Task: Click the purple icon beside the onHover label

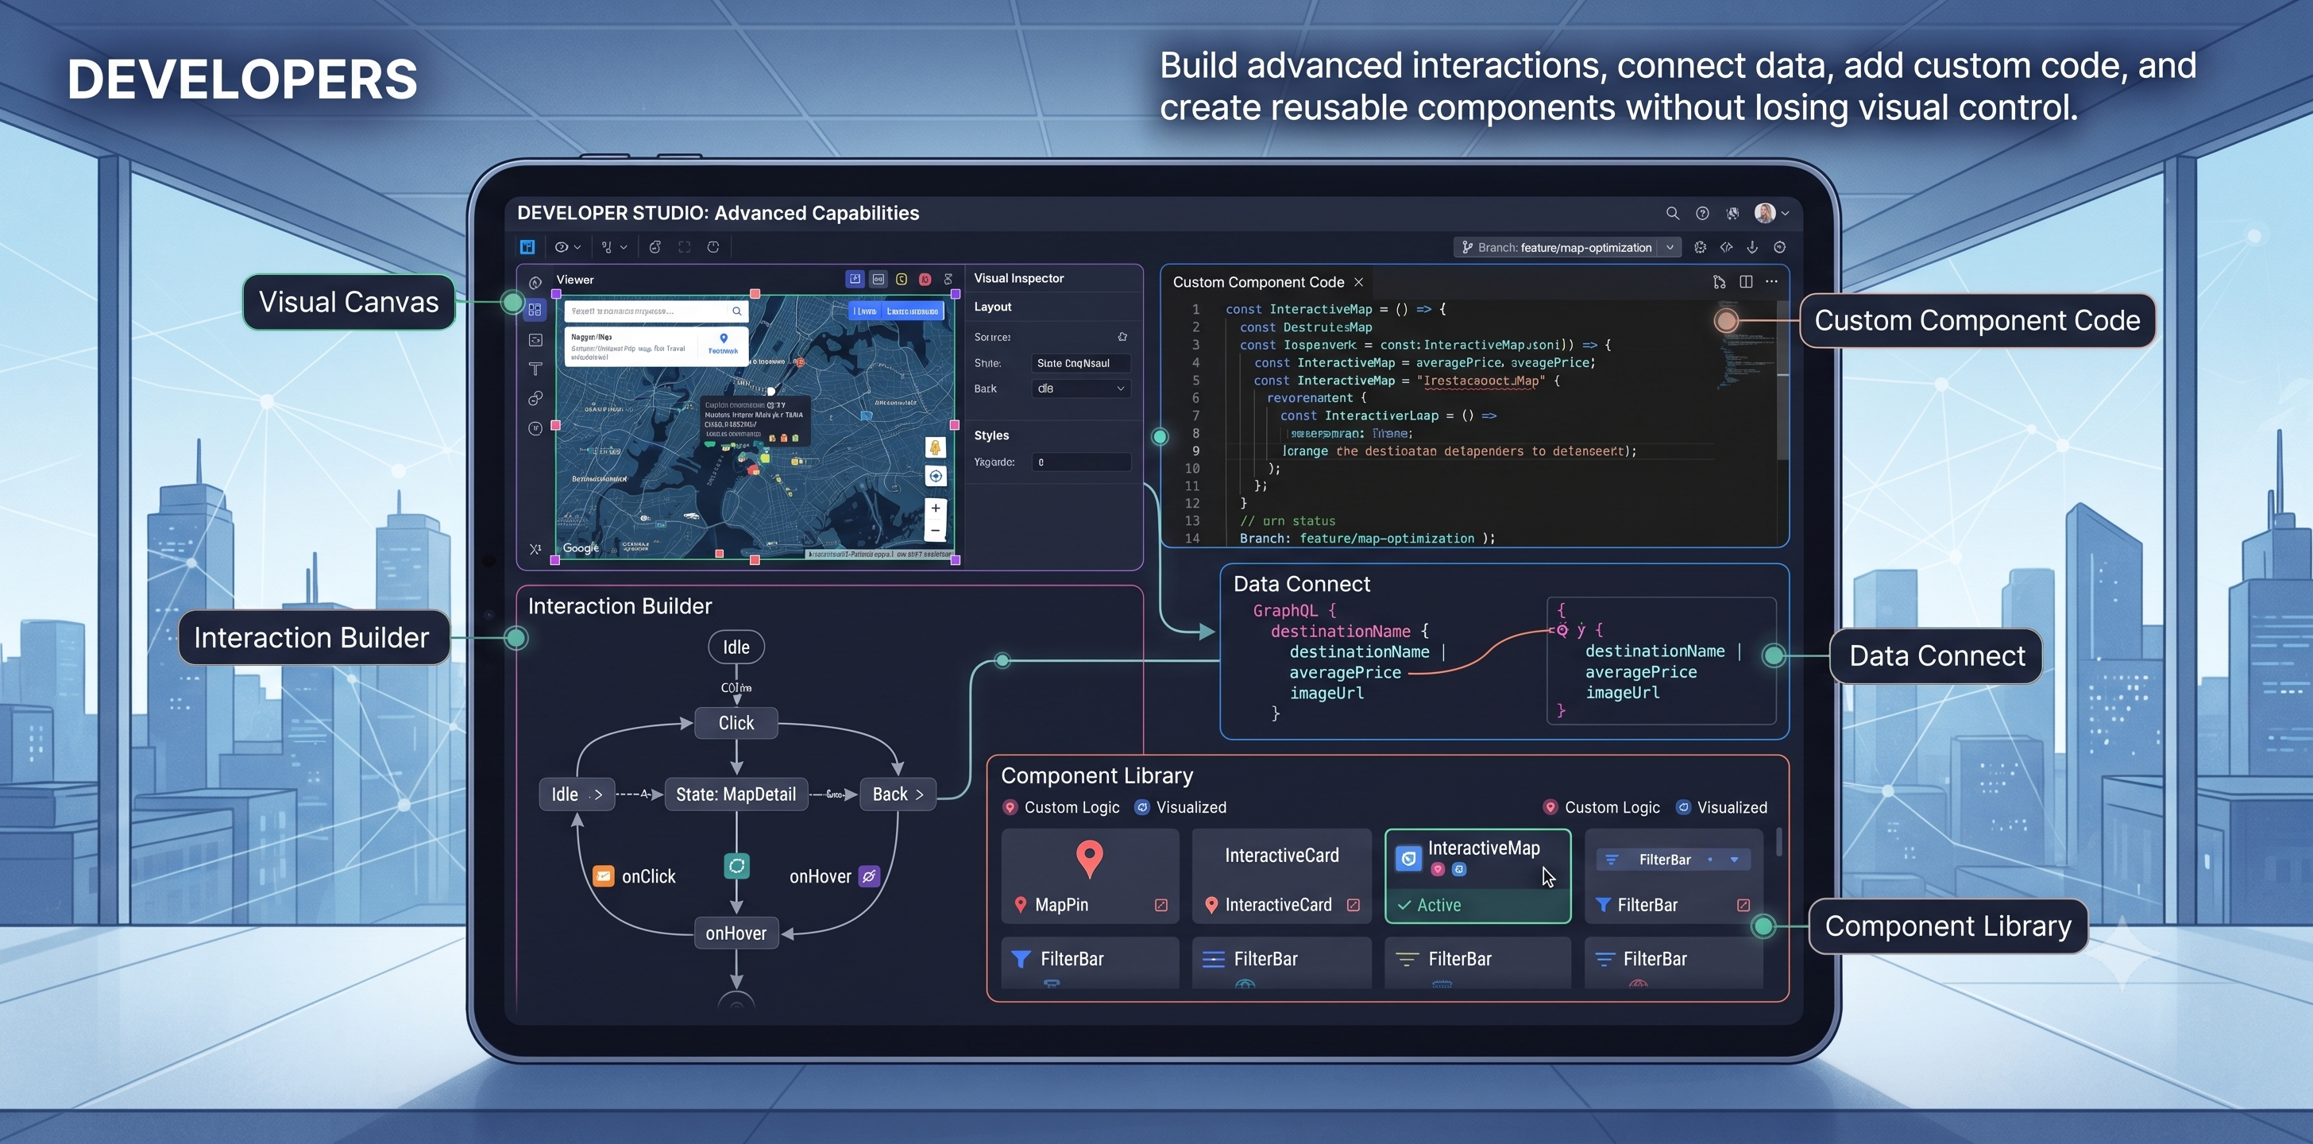Action: click(869, 876)
